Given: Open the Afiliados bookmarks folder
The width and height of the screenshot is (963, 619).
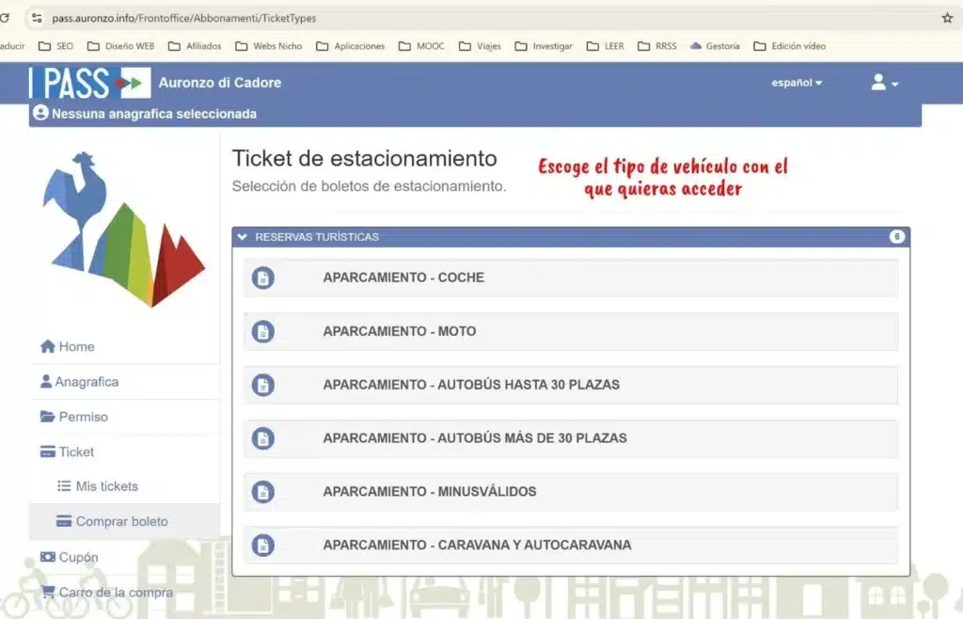Looking at the screenshot, I should 195,46.
